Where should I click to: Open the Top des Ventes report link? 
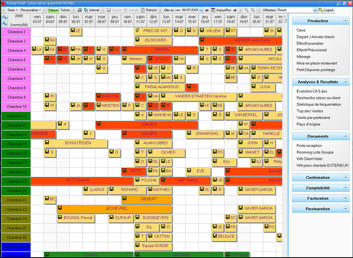pyautogui.click(x=310, y=111)
